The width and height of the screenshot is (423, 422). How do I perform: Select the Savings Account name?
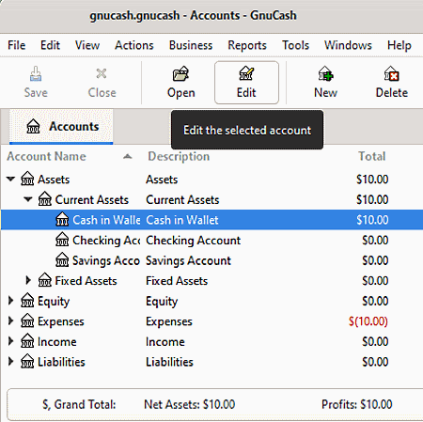click(x=106, y=260)
